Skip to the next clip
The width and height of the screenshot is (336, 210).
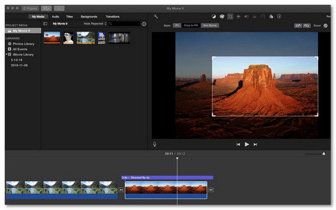tap(255, 144)
